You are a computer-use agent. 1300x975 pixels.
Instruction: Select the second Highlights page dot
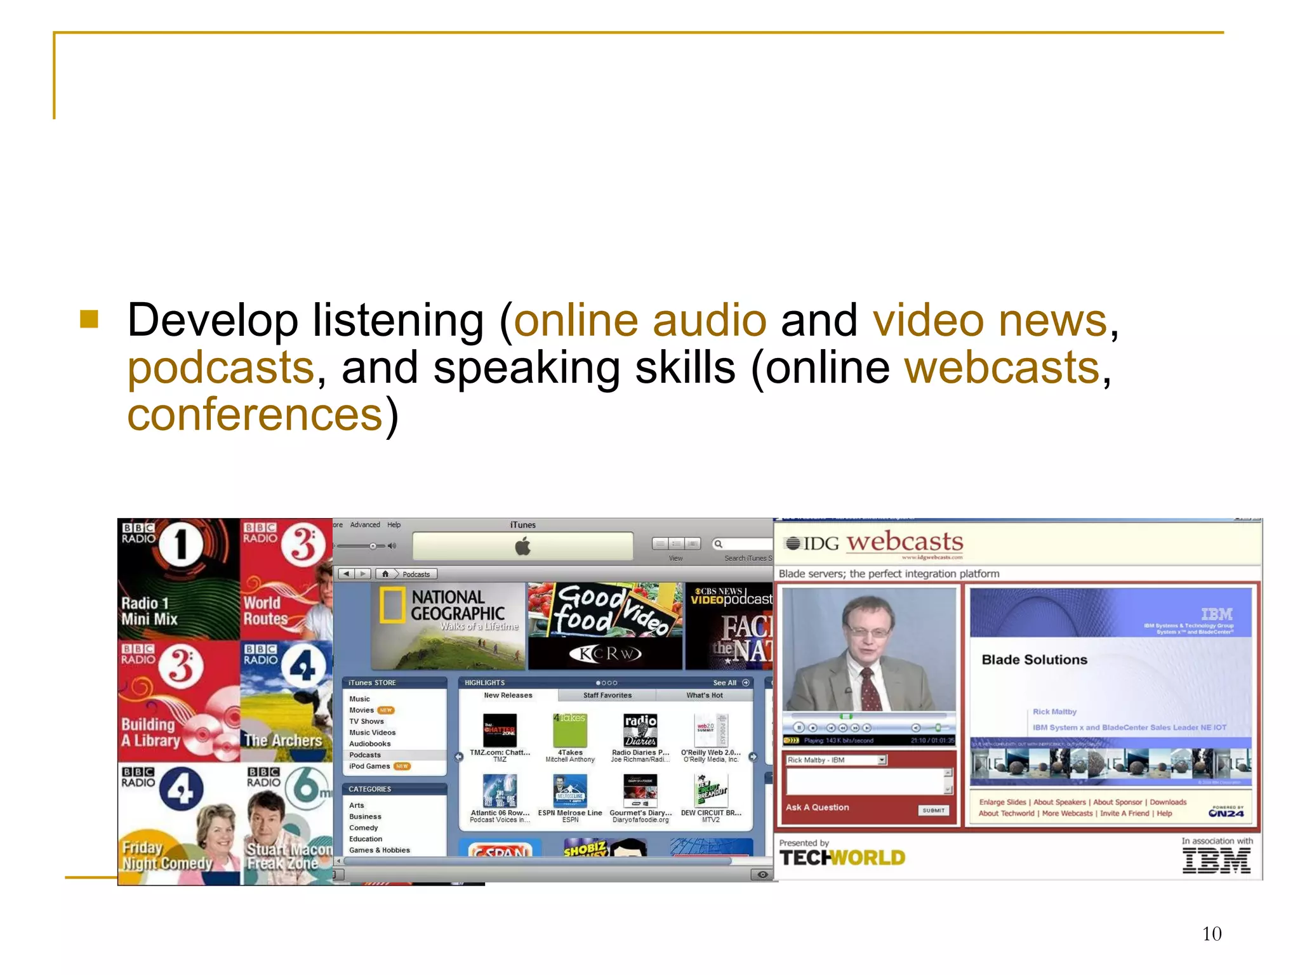[x=604, y=683]
